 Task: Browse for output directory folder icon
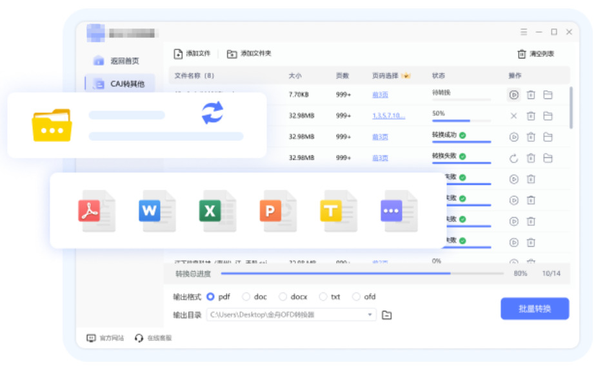tap(387, 315)
